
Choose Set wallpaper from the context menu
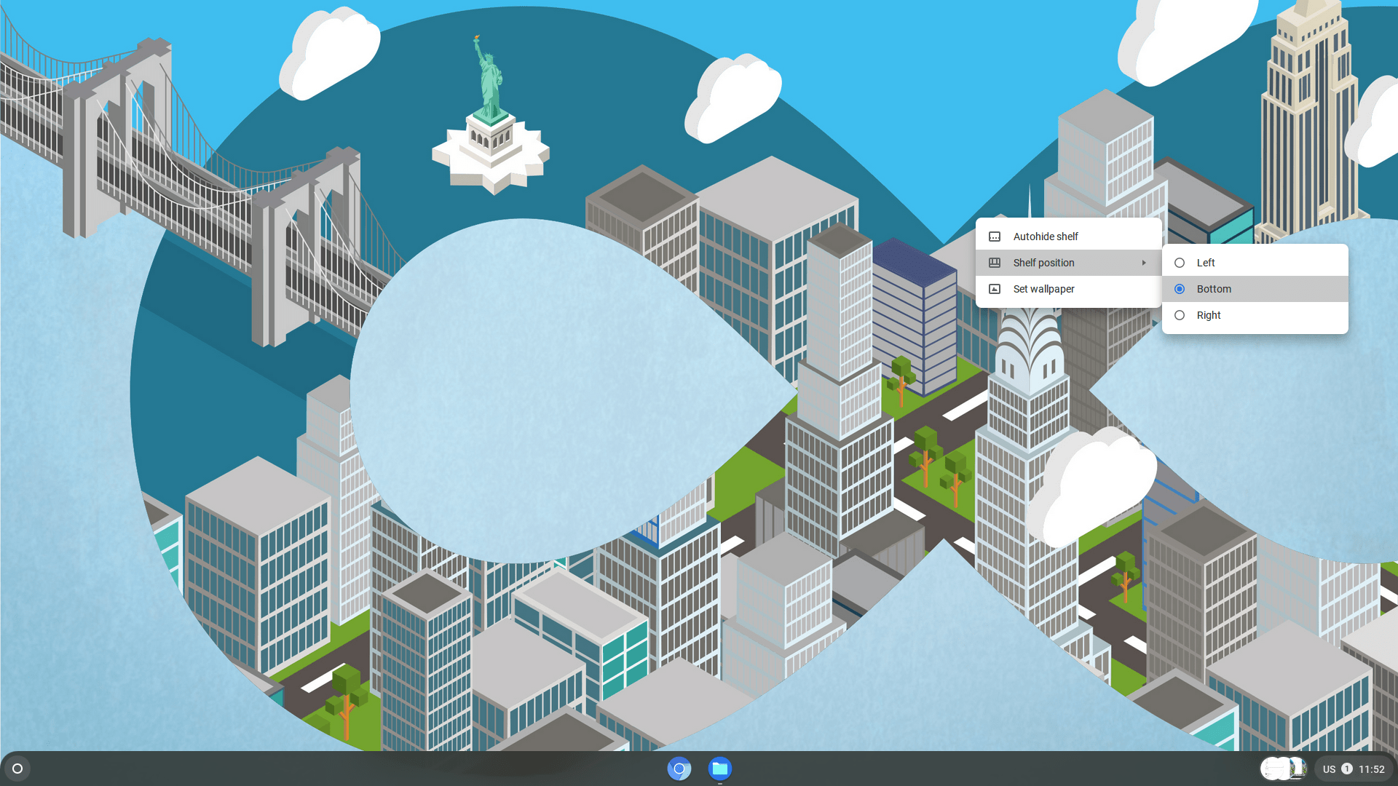[1068, 289]
